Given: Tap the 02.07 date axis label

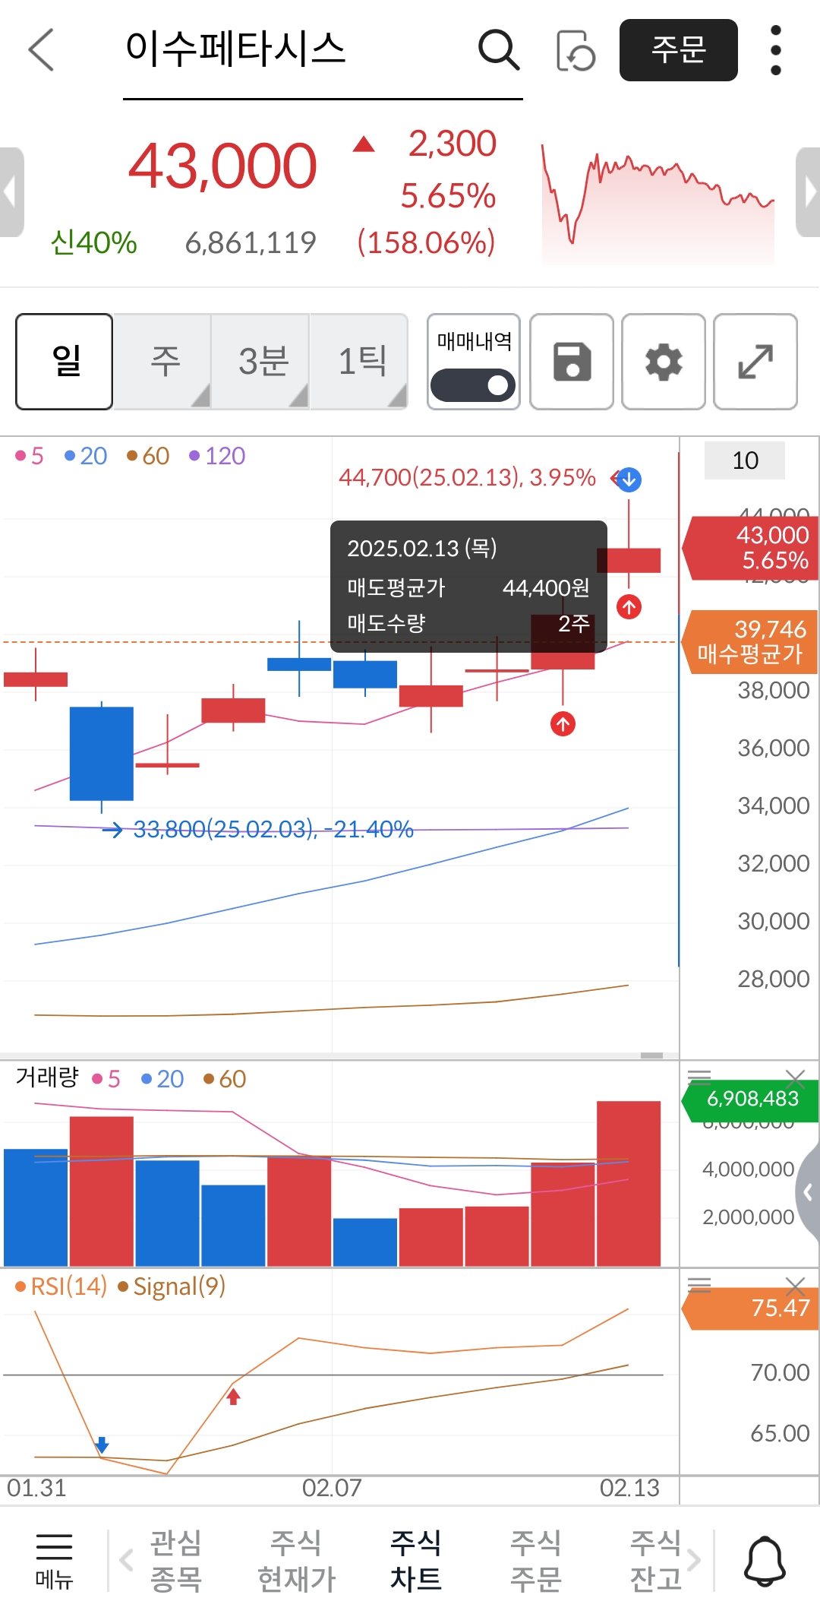Looking at the screenshot, I should (x=332, y=1488).
